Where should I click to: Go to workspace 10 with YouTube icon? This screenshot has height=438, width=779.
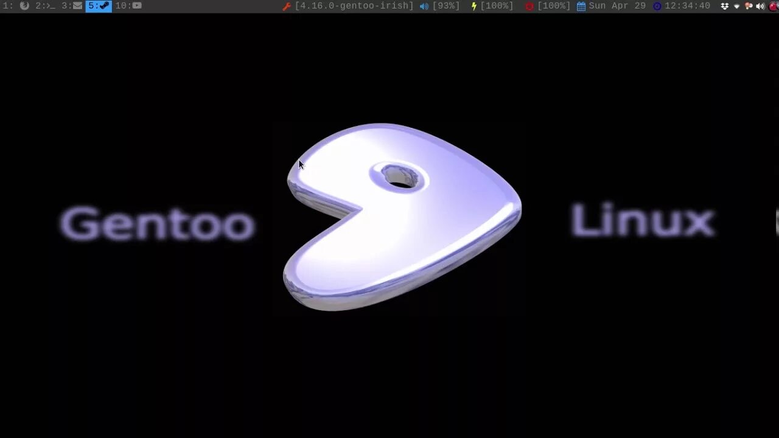tap(128, 5)
